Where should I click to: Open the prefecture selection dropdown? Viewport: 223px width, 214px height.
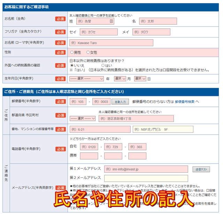(x=83, y=118)
